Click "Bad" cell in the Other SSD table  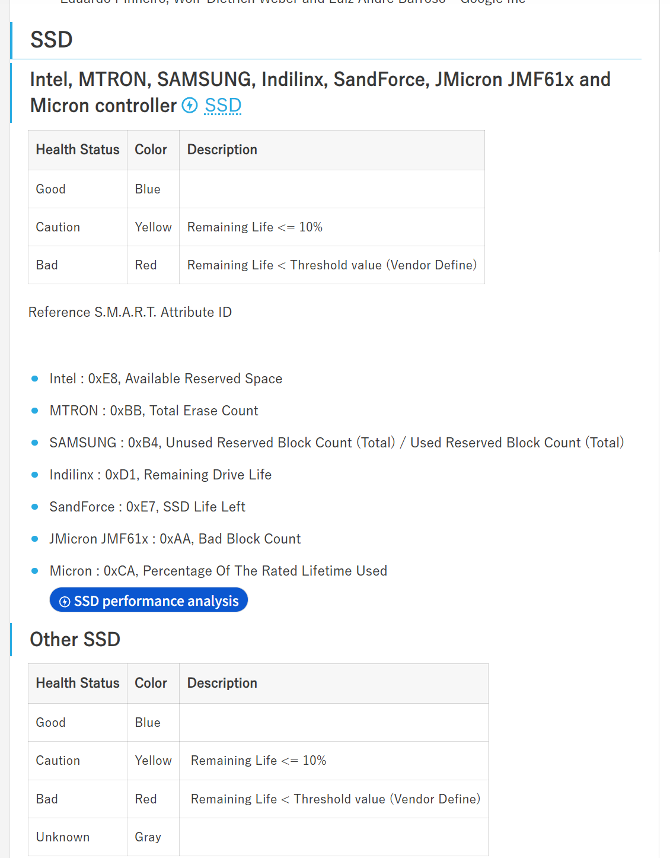[x=78, y=799]
